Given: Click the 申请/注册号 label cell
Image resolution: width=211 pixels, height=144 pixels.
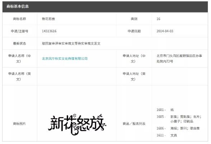Looking at the screenshot, I should tap(19, 31).
